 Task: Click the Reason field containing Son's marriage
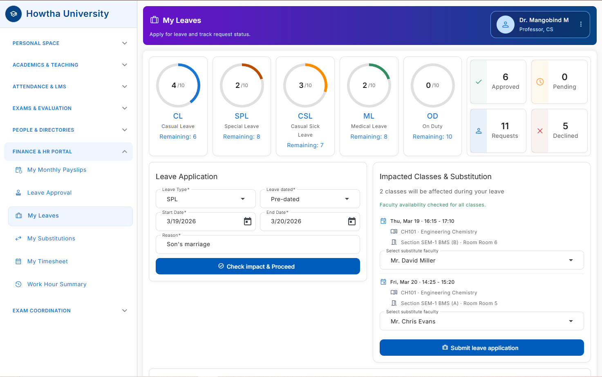pyautogui.click(x=257, y=244)
